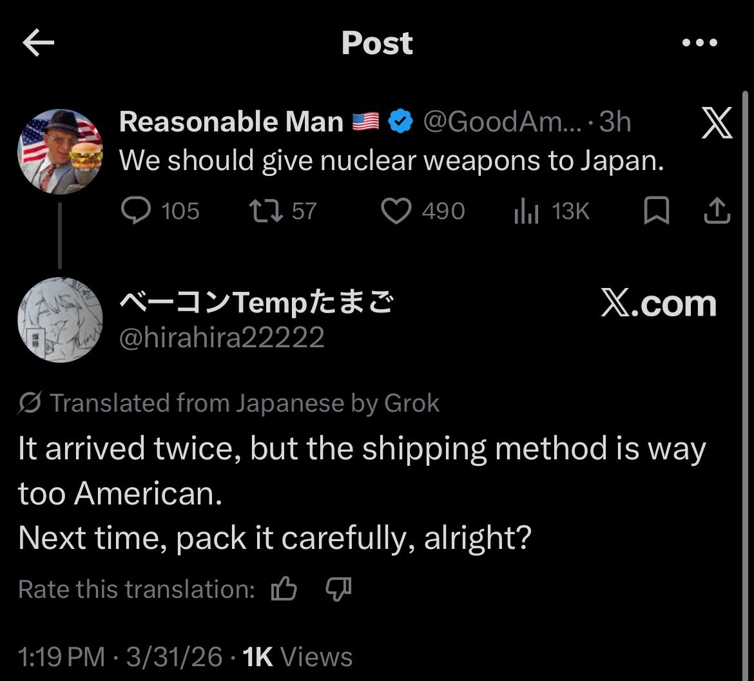Navigate back with the arrow at top left

(37, 43)
